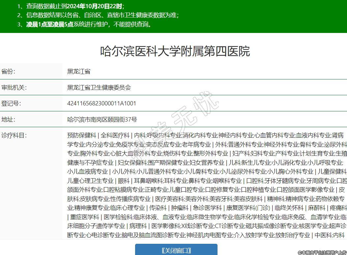The height and width of the screenshot is (255, 347).
Task: Click 康复医学科(门诊) in the department list
Action: pos(248,208)
